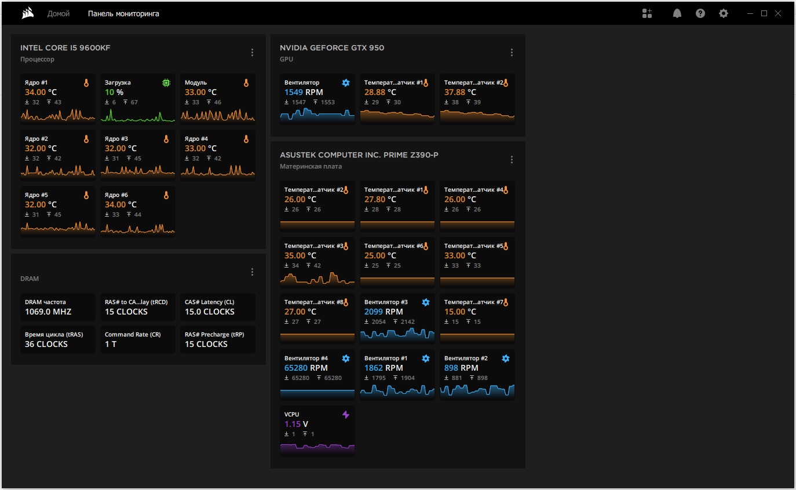This screenshot has height=490, width=796.
Task: Click the '898 RPM' fan reading
Action: (x=461, y=368)
